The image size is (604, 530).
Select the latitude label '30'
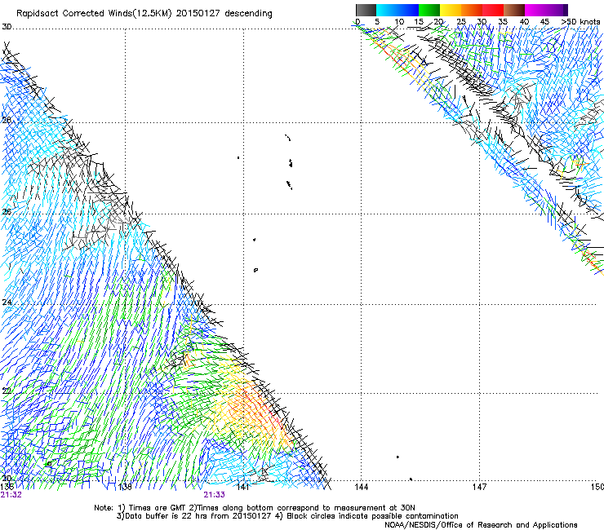point(7,27)
